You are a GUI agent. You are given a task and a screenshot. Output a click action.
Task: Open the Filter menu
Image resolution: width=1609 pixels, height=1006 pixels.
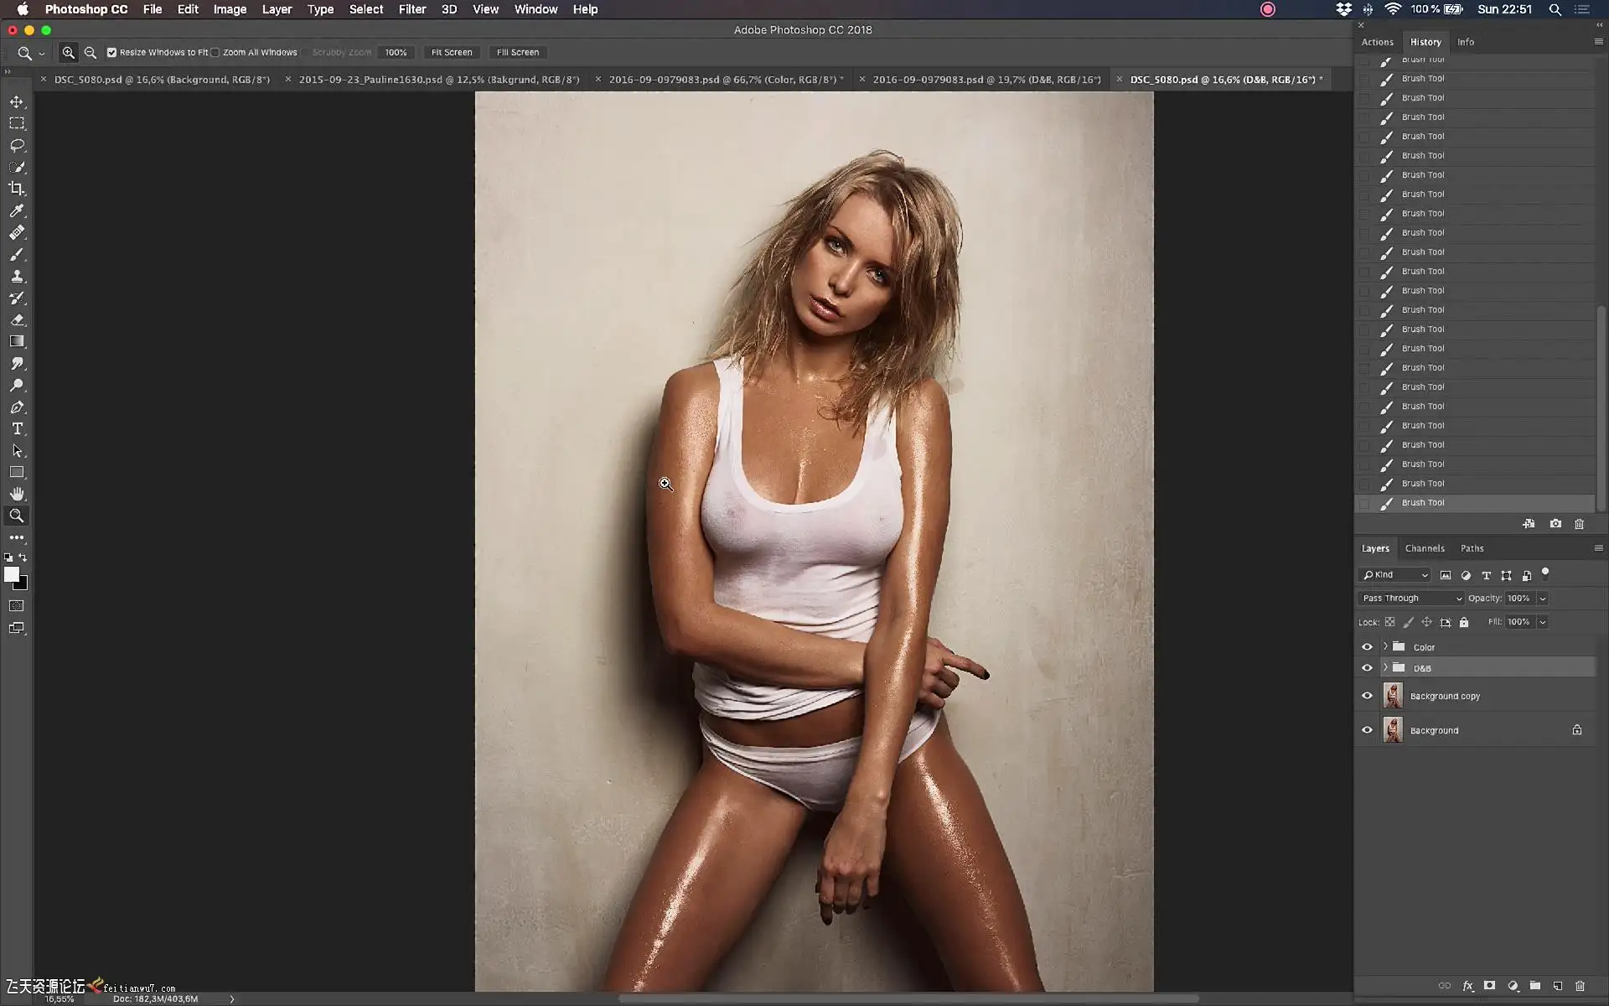pos(411,9)
